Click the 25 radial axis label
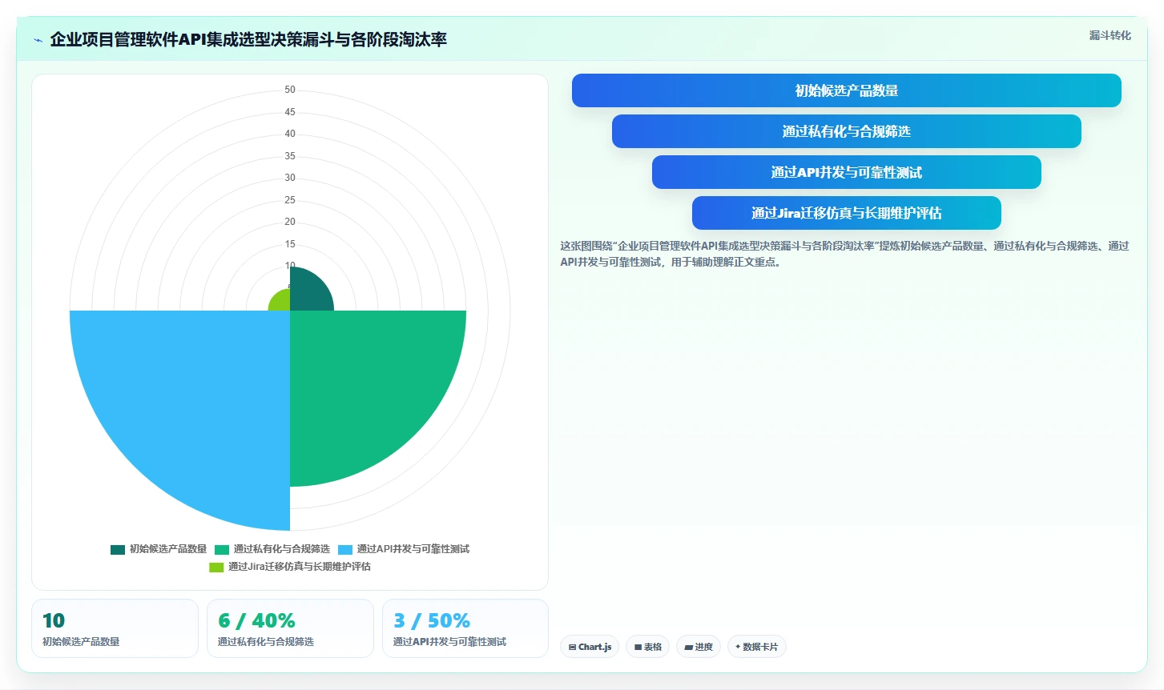 click(x=290, y=200)
